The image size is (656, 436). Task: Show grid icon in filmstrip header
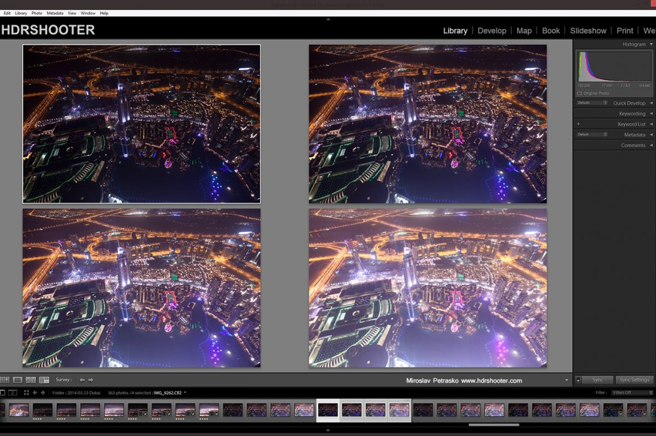pos(27,393)
